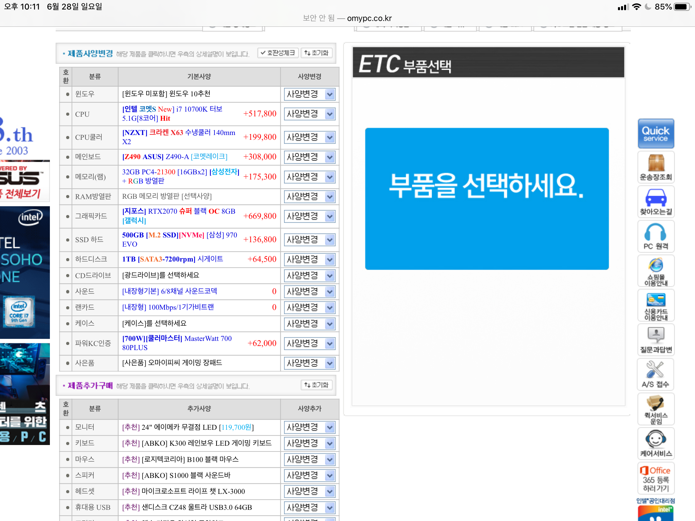Click the ABKO K300 gaming keyboard item
695x521 pixels.
tap(197, 443)
